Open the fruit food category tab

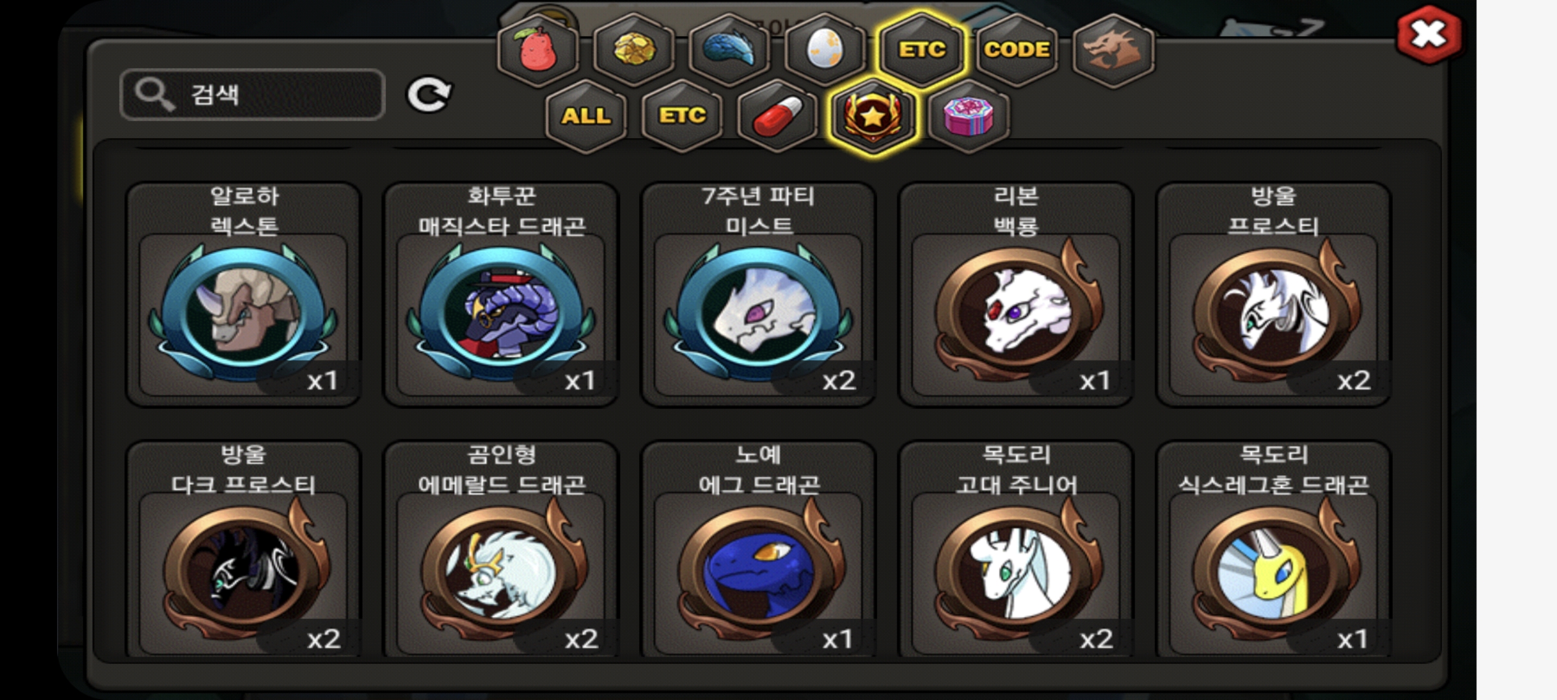point(538,51)
